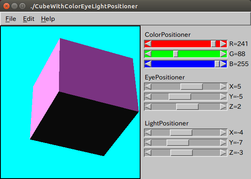Decrease EyePositioner Z=2 with left arrow

pos(148,107)
